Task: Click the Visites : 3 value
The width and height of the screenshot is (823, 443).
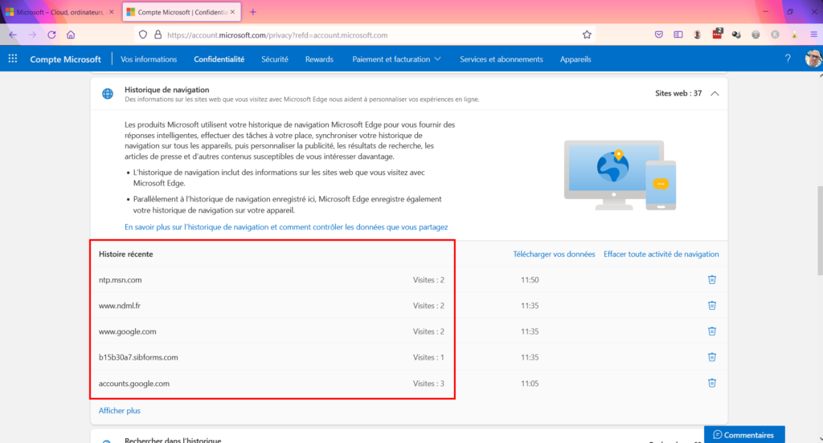Action: [428, 384]
